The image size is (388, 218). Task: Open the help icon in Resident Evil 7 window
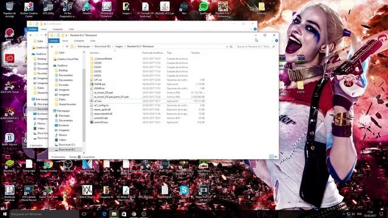pos(276,41)
